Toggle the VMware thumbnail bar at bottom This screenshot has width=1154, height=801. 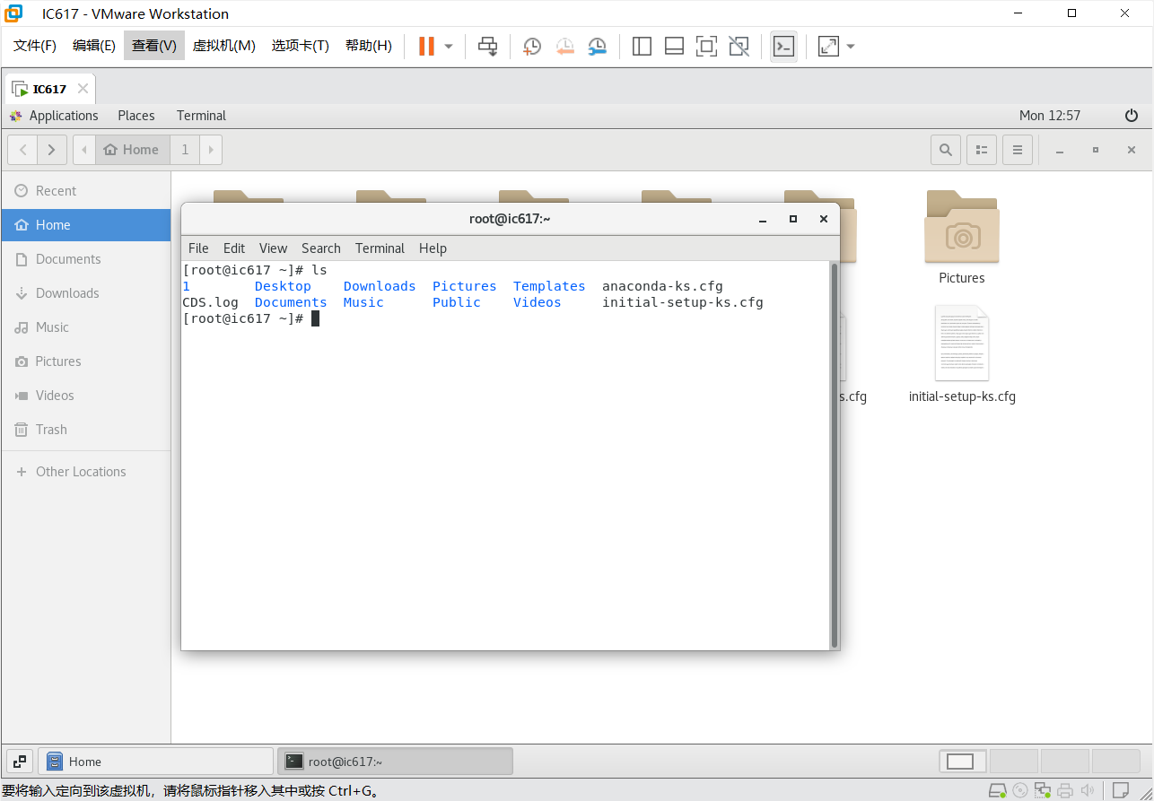pos(674,46)
